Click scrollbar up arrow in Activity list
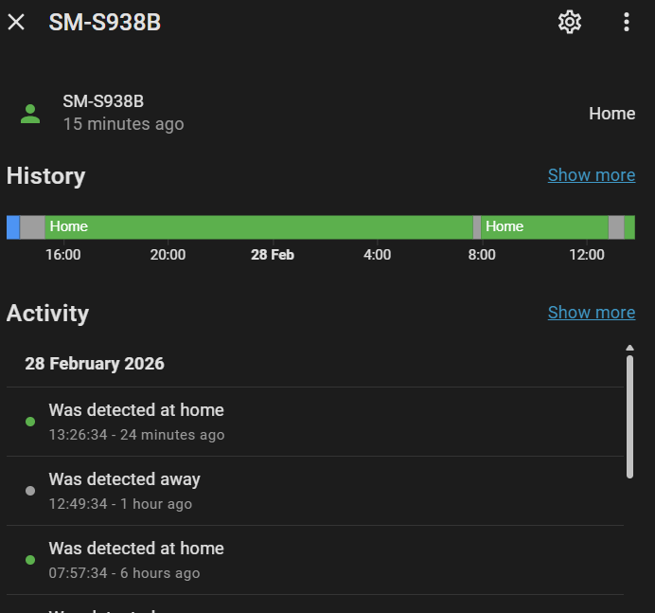 [x=629, y=349]
